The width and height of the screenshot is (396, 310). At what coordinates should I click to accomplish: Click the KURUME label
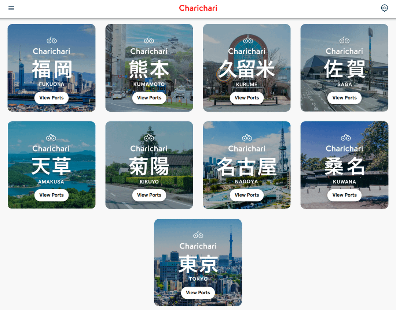[x=247, y=85]
